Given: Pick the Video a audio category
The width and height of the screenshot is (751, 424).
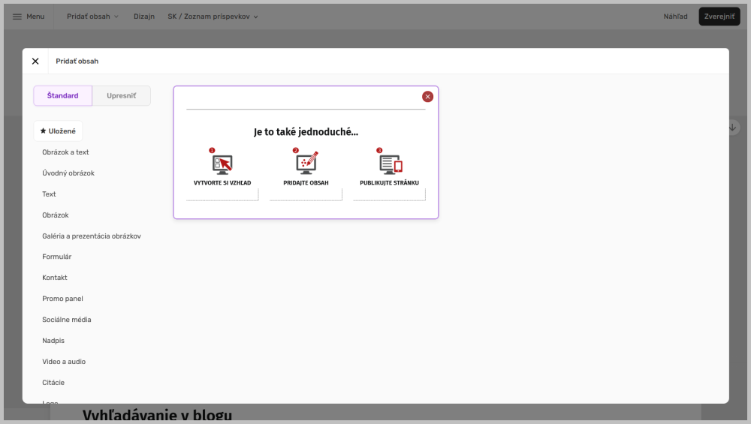Looking at the screenshot, I should [x=64, y=362].
